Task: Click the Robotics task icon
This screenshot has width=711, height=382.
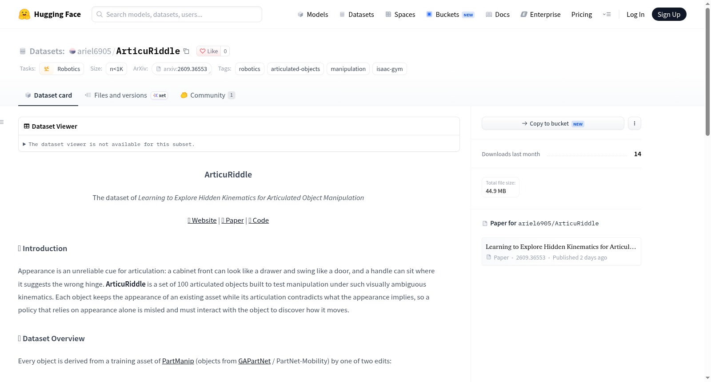Action: point(47,69)
